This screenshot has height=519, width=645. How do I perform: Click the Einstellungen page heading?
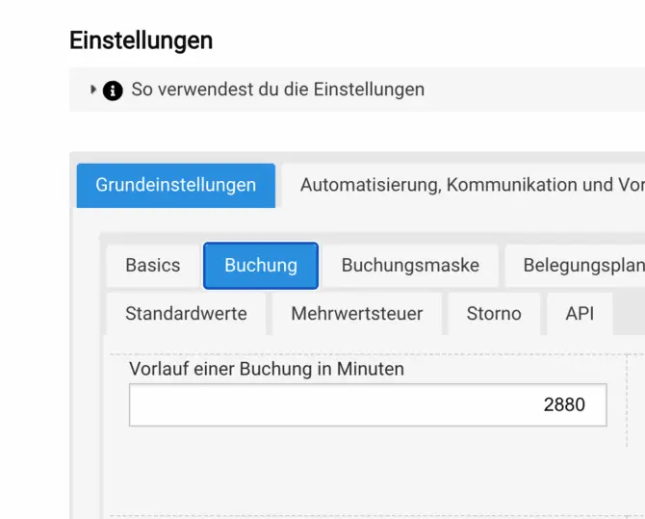[x=142, y=40]
